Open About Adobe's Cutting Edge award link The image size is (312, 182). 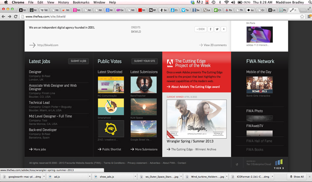click(193, 87)
